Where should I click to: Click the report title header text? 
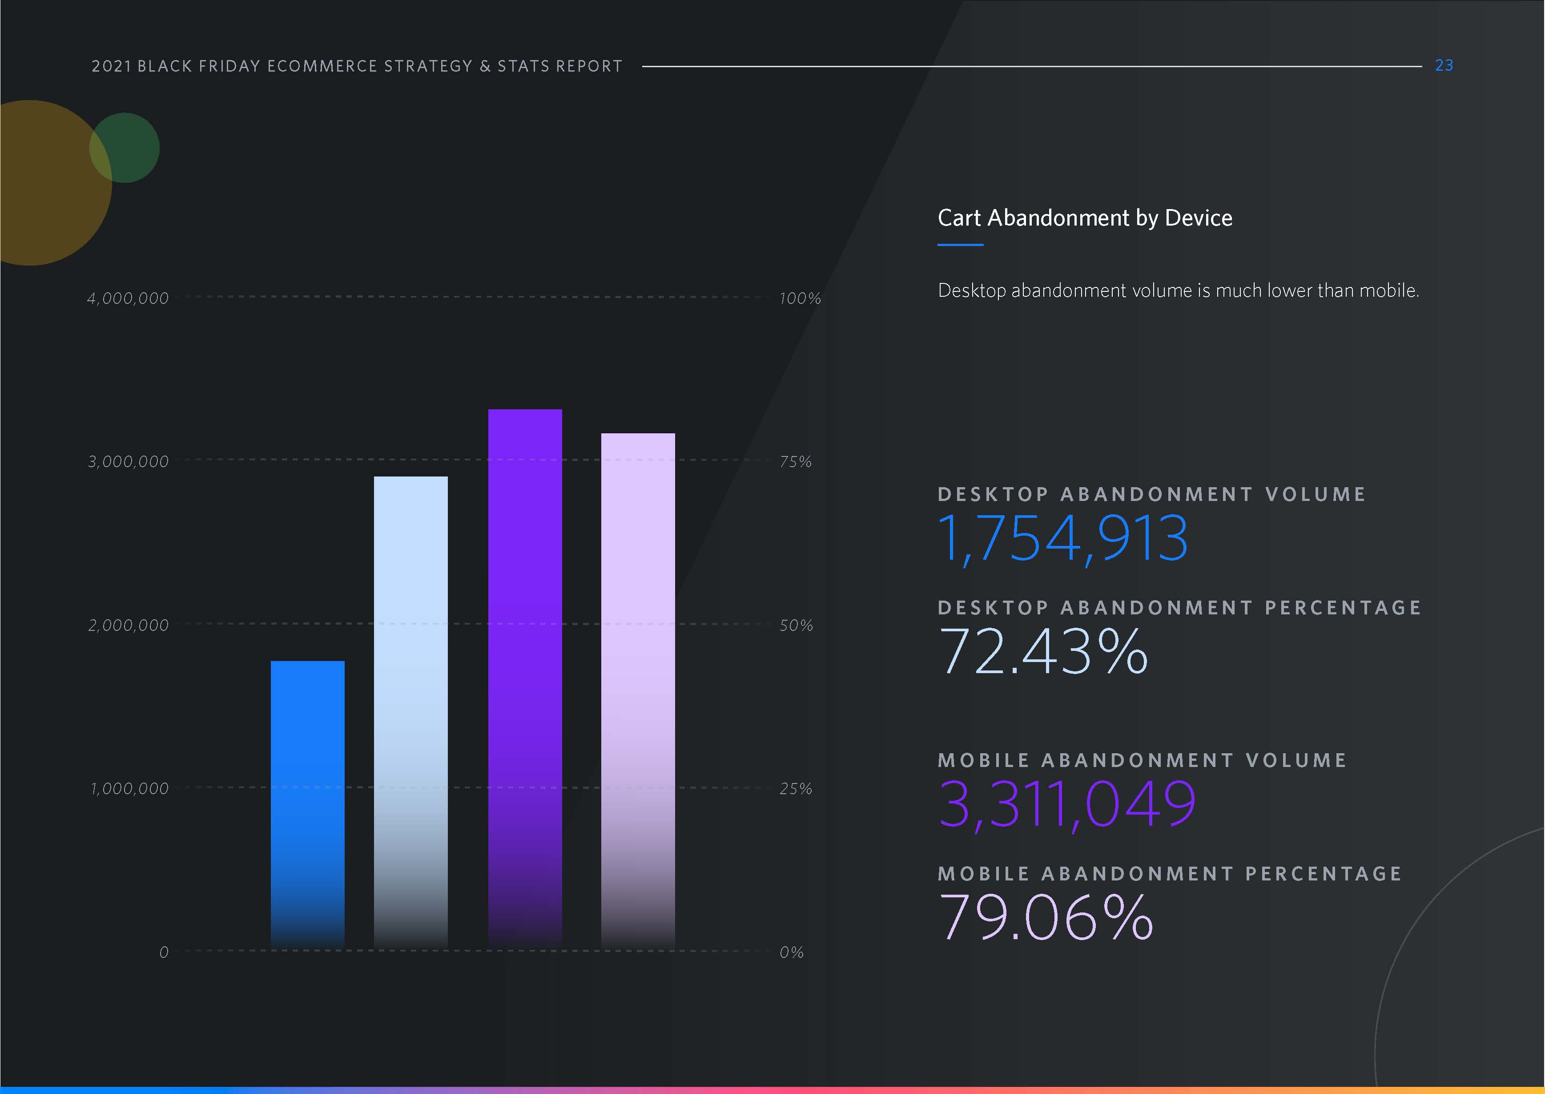[357, 66]
